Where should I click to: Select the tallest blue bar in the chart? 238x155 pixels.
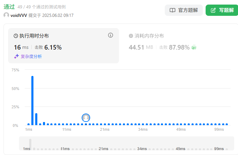pyautogui.click(x=32, y=100)
